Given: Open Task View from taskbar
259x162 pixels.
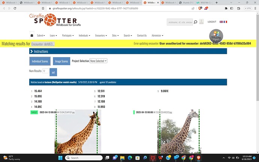Looking at the screenshot, I should 107,158.
